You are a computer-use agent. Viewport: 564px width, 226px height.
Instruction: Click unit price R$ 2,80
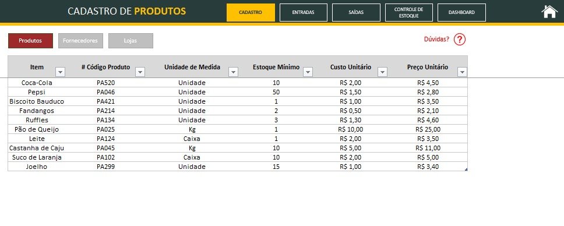428,92
